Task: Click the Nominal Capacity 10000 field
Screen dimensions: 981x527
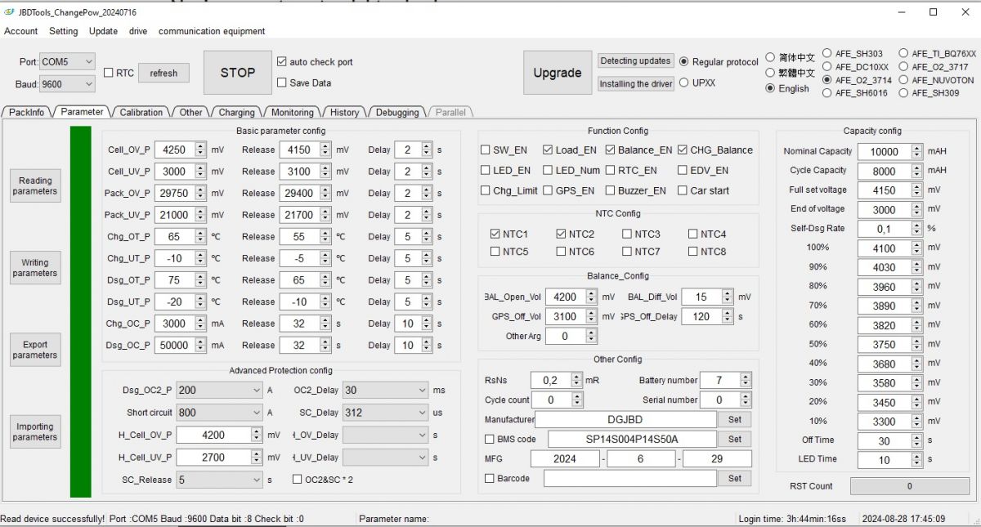Action: [x=885, y=151]
